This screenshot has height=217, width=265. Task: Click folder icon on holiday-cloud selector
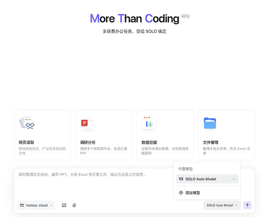pos(22,205)
